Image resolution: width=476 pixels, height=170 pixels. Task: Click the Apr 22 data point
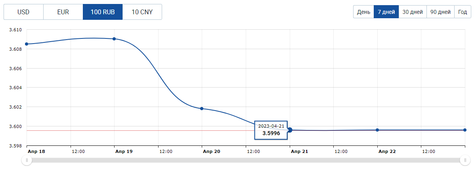coord(377,130)
